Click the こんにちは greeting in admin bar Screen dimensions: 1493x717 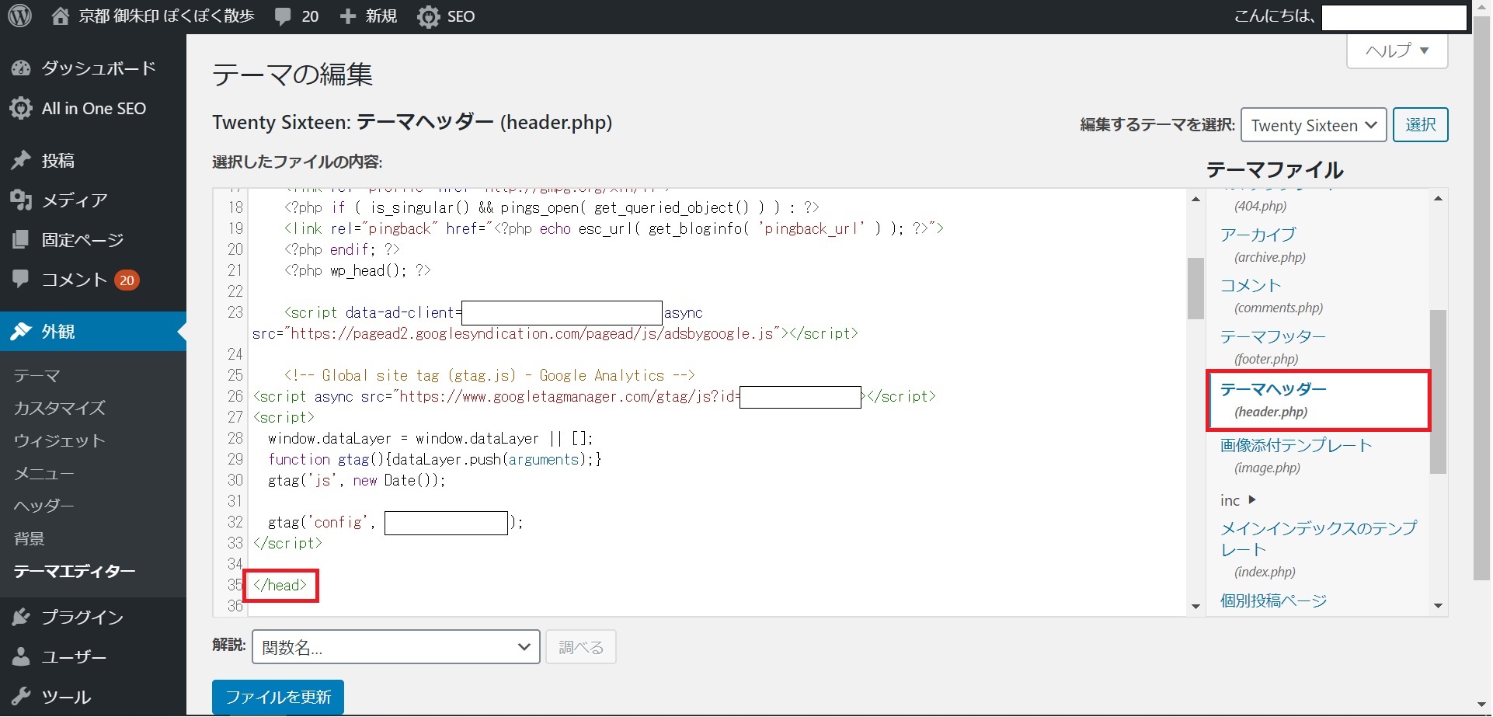pos(1274,16)
